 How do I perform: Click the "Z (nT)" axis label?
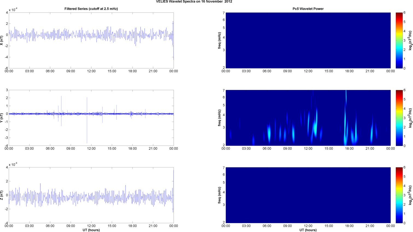2,195
